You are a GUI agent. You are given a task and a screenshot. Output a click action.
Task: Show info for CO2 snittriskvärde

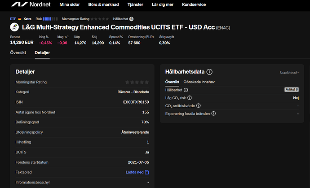coord(199,106)
